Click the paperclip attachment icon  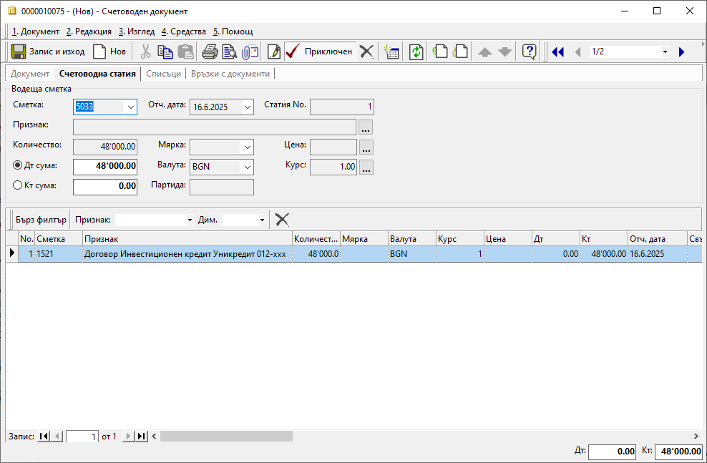[250, 52]
